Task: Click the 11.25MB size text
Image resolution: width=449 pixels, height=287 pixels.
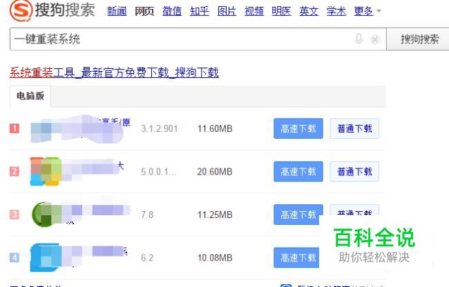Action: (x=215, y=215)
